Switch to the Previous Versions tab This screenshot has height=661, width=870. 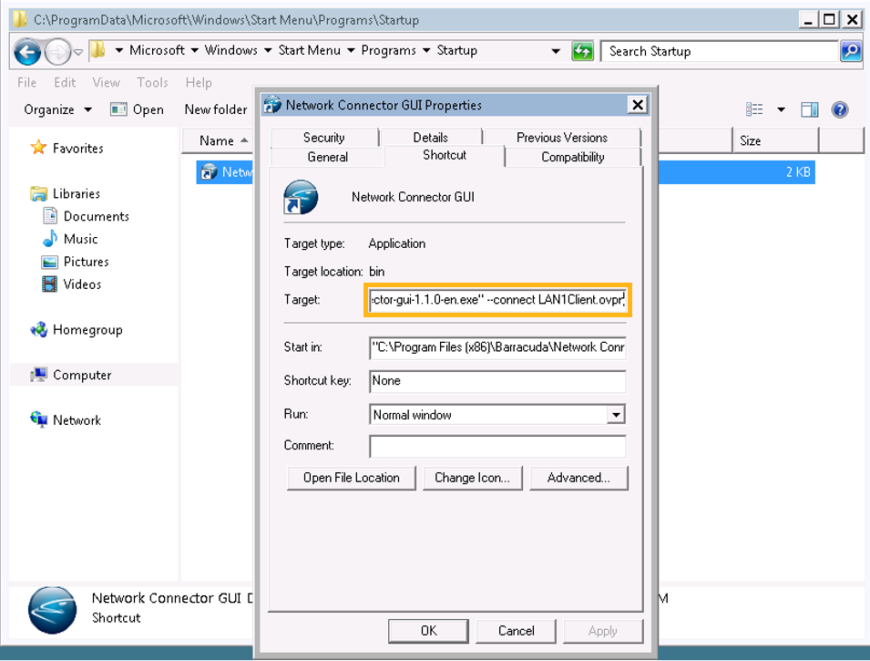561,137
